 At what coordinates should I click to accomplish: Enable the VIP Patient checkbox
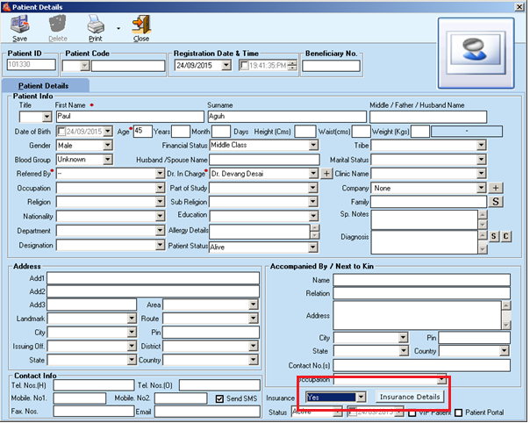coord(413,412)
